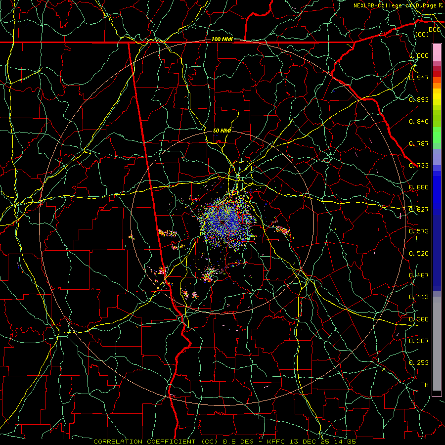Click the CORRELATION COEFFICIENT (CC) title text

pos(156,442)
